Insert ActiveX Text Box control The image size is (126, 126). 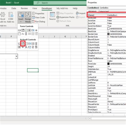[x=33, y=44]
